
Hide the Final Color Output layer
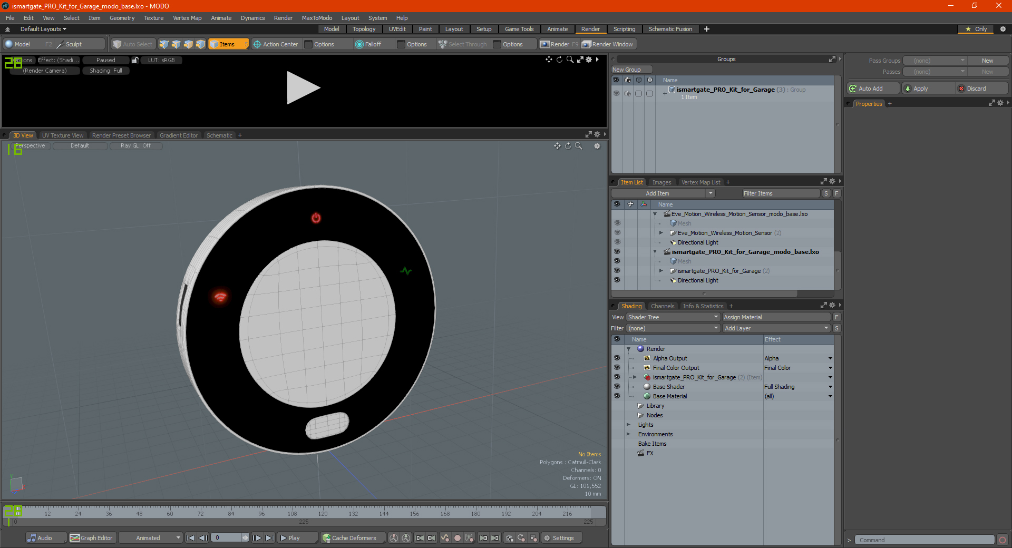coord(617,368)
